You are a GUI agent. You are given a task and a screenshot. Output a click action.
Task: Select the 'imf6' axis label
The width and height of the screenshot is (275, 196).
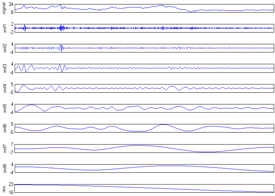(x=5, y=128)
